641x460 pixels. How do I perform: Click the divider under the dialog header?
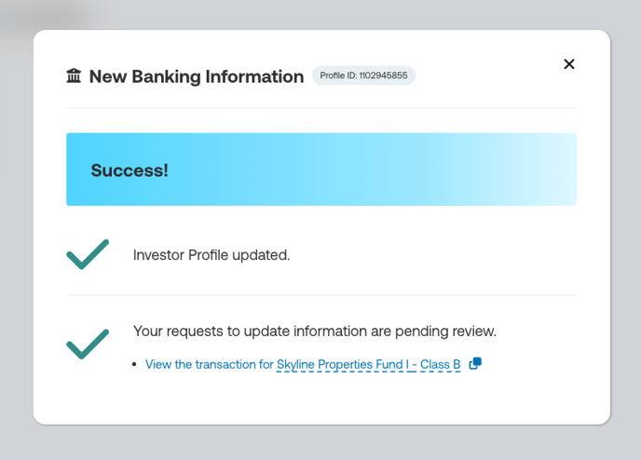[x=321, y=108]
